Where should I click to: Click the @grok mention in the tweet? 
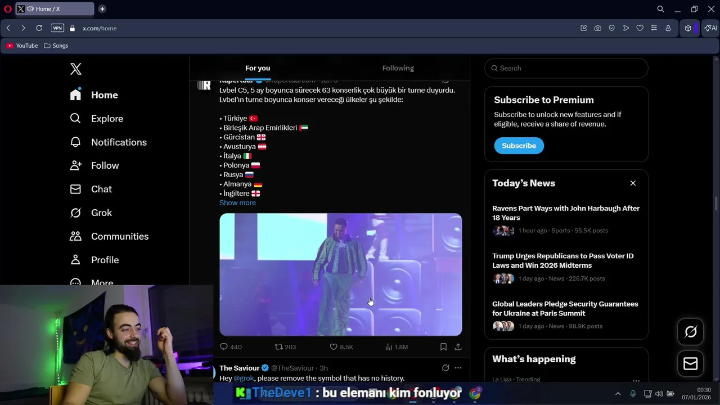[x=244, y=378]
